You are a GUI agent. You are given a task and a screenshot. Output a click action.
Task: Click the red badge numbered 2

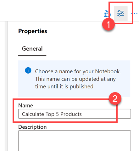click(115, 98)
